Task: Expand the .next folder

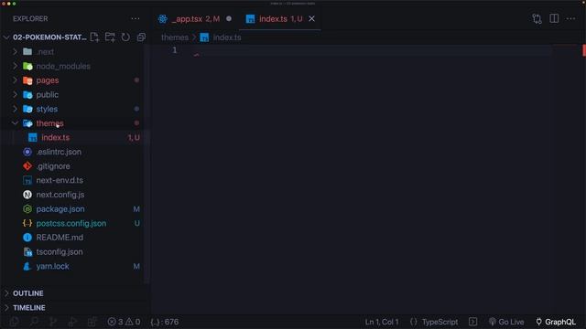Action: [x=15, y=51]
